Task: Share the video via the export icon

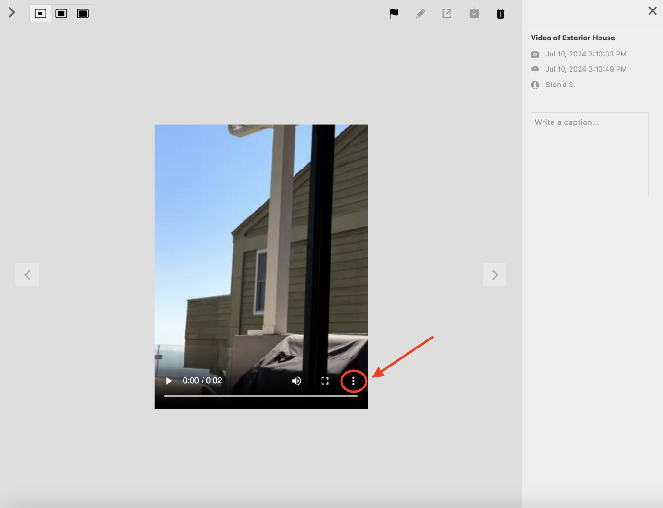Action: (x=447, y=14)
